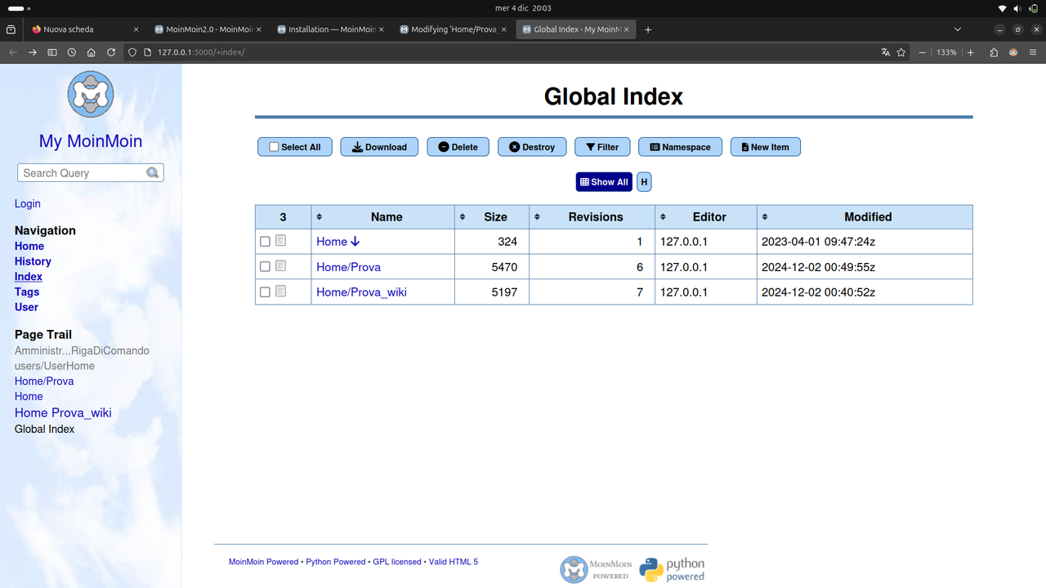
Task: Open the Wi-Fi network indicator
Action: pos(1003,8)
